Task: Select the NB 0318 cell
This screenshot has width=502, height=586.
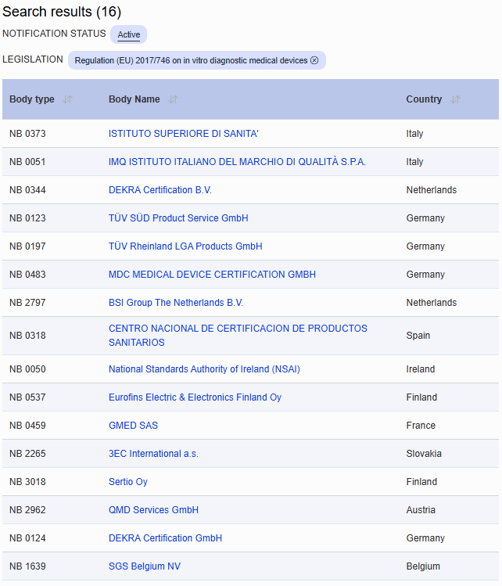Action: (27, 336)
